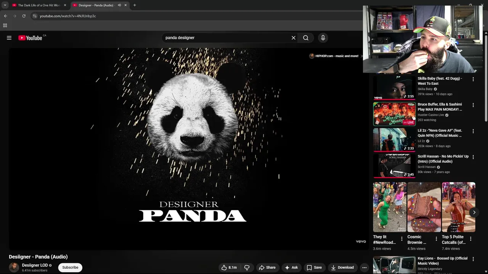Open a new browser tab
Viewport: 488px width, 274px height.
coord(135,5)
